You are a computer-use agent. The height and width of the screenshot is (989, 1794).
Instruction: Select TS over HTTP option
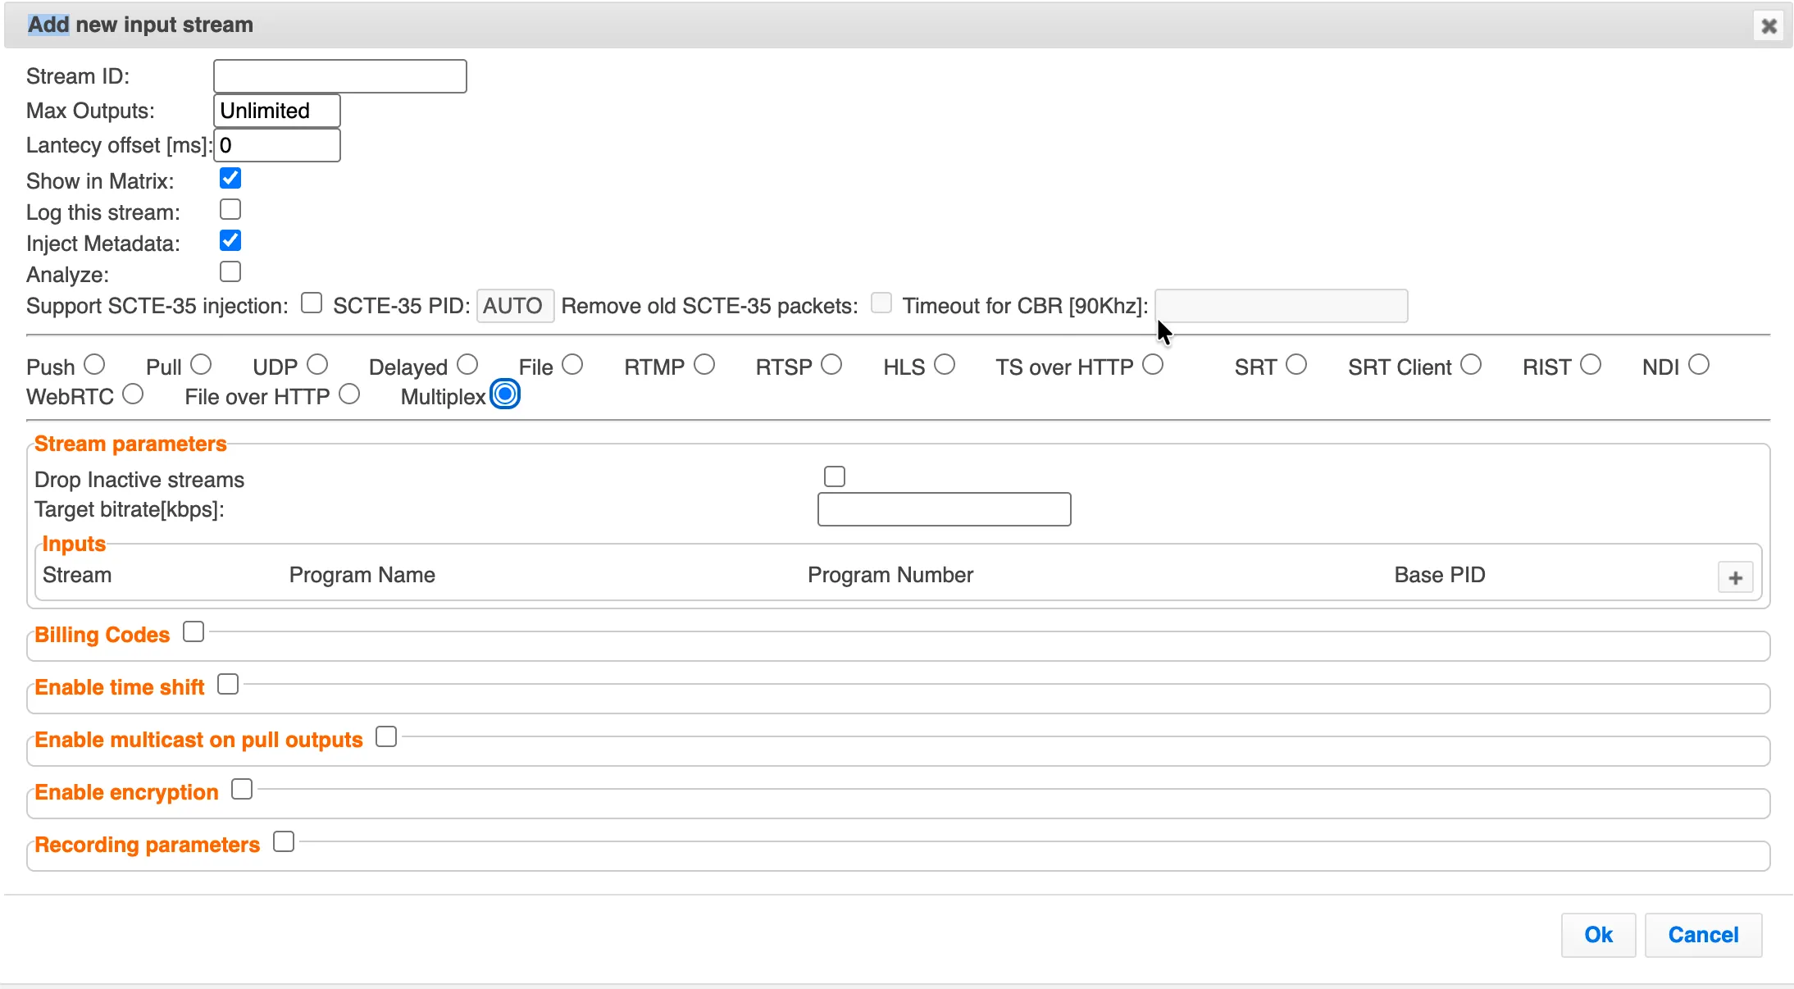1153,364
